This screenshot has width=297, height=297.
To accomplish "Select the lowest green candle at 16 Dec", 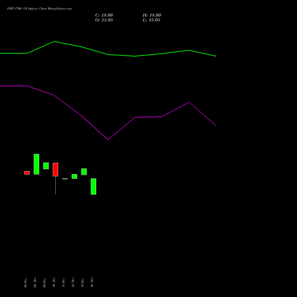I will 93,187.
